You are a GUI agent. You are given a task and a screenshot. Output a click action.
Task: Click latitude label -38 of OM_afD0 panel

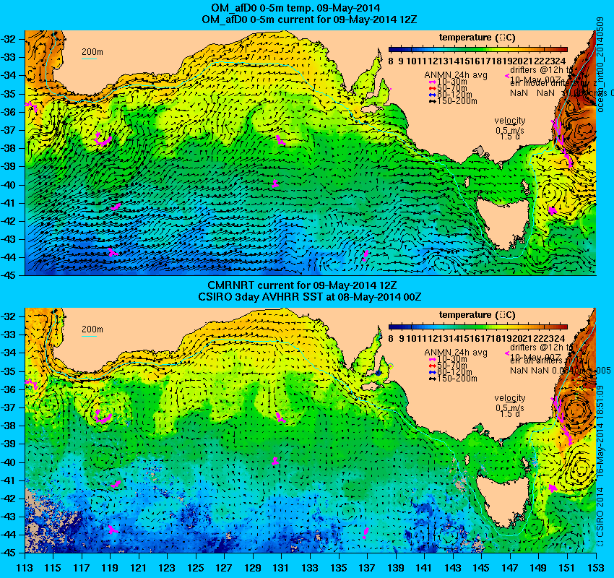[x=9, y=148]
